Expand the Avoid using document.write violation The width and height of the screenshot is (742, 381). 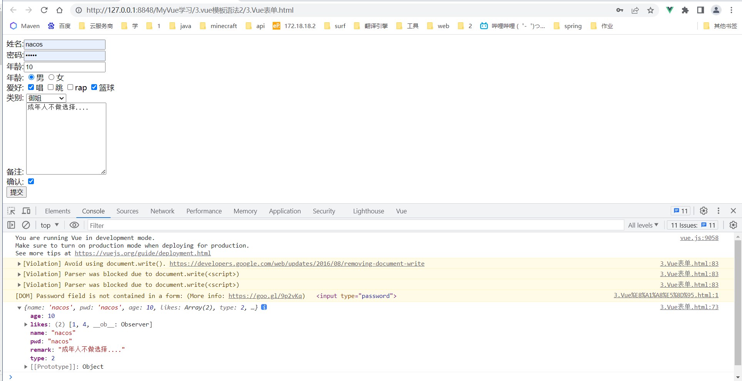point(19,264)
